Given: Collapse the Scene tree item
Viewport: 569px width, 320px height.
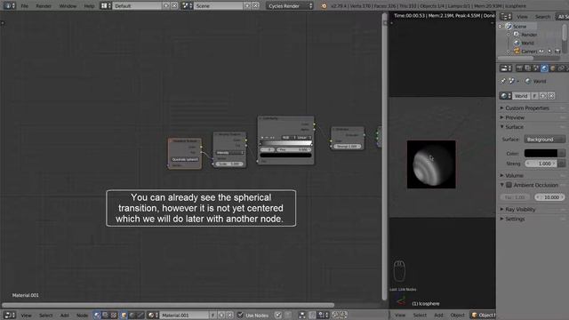Looking at the screenshot, I should click(501, 26).
